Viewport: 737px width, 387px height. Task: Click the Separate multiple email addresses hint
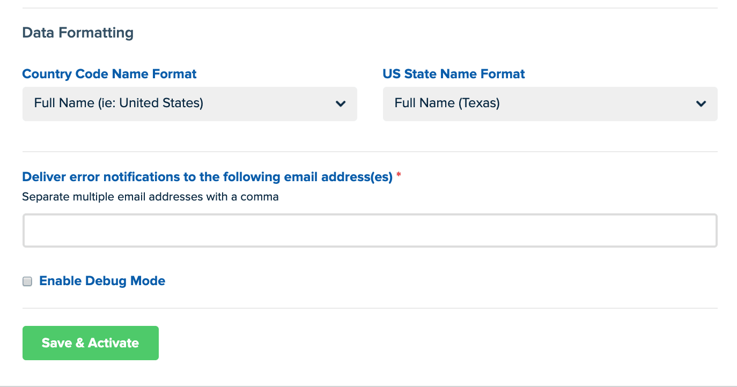click(151, 197)
